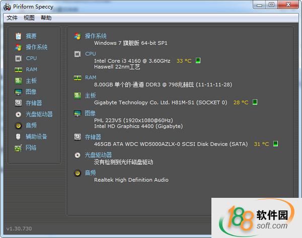
Task: Click the green CPU temperature indicator icon
Action: click(x=198, y=61)
